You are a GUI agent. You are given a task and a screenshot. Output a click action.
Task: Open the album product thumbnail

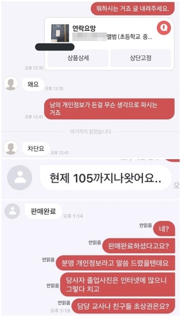[x=60, y=33]
